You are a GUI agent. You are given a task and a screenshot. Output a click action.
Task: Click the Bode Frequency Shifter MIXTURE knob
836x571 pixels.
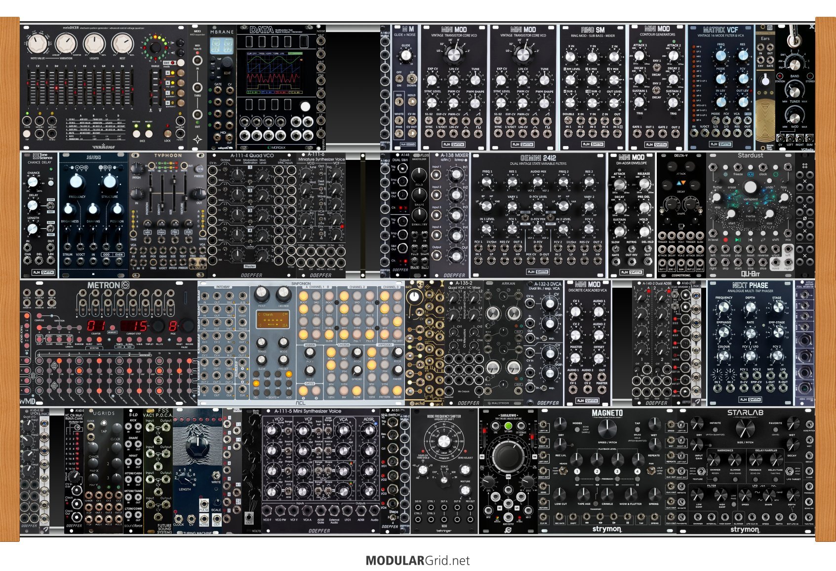[465, 490]
